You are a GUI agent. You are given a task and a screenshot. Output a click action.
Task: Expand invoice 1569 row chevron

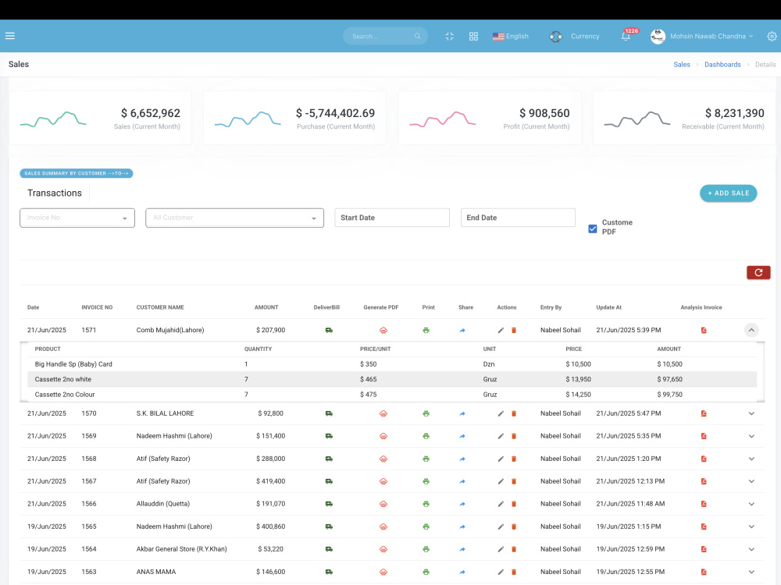point(751,436)
